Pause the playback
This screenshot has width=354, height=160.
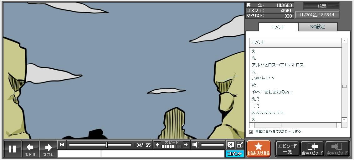pyautogui.click(x=12, y=149)
